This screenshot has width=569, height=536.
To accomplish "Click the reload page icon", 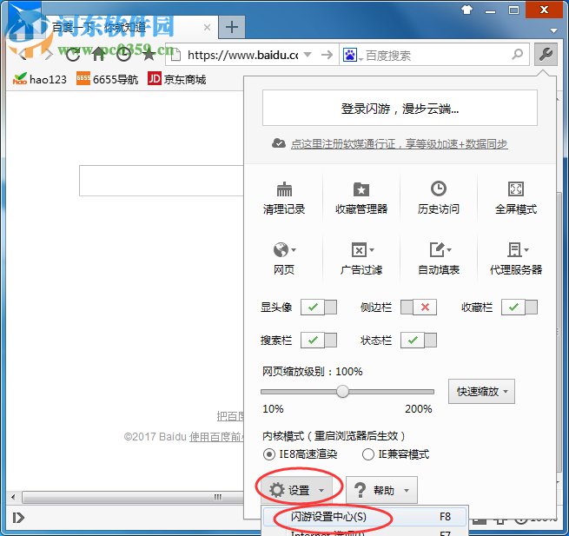I will [73, 55].
